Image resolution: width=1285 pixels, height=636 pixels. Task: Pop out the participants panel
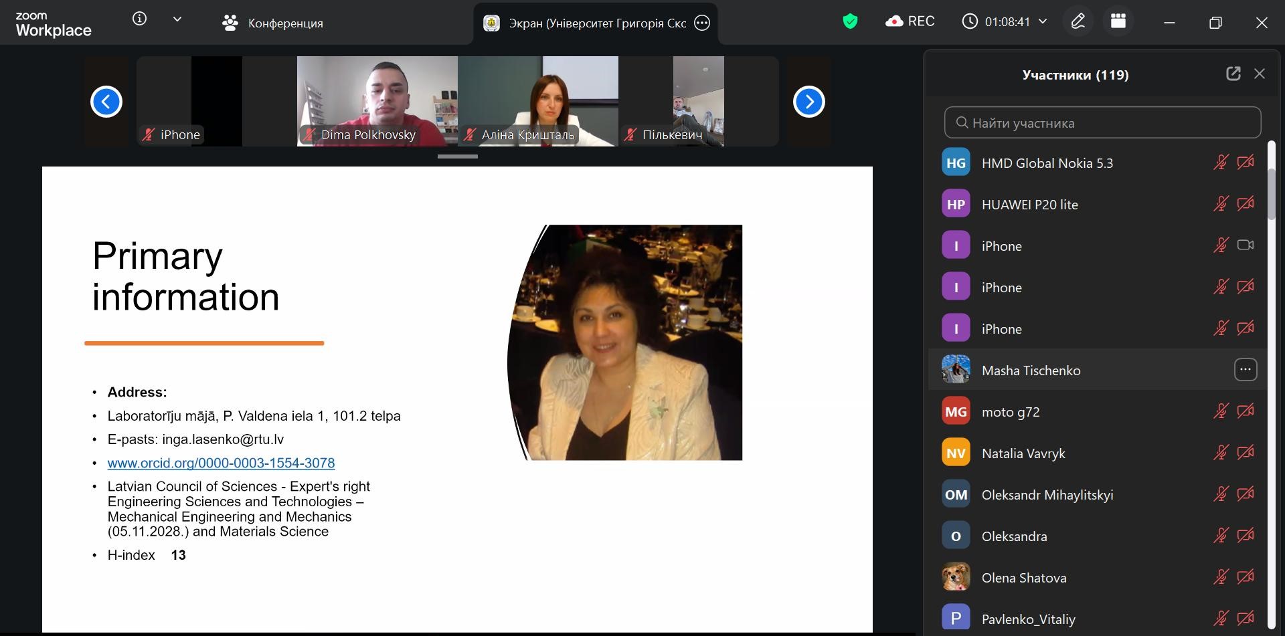pyautogui.click(x=1233, y=74)
